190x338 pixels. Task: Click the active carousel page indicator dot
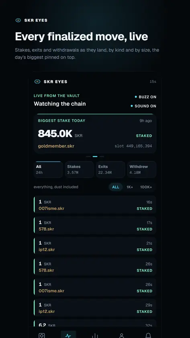point(95,157)
